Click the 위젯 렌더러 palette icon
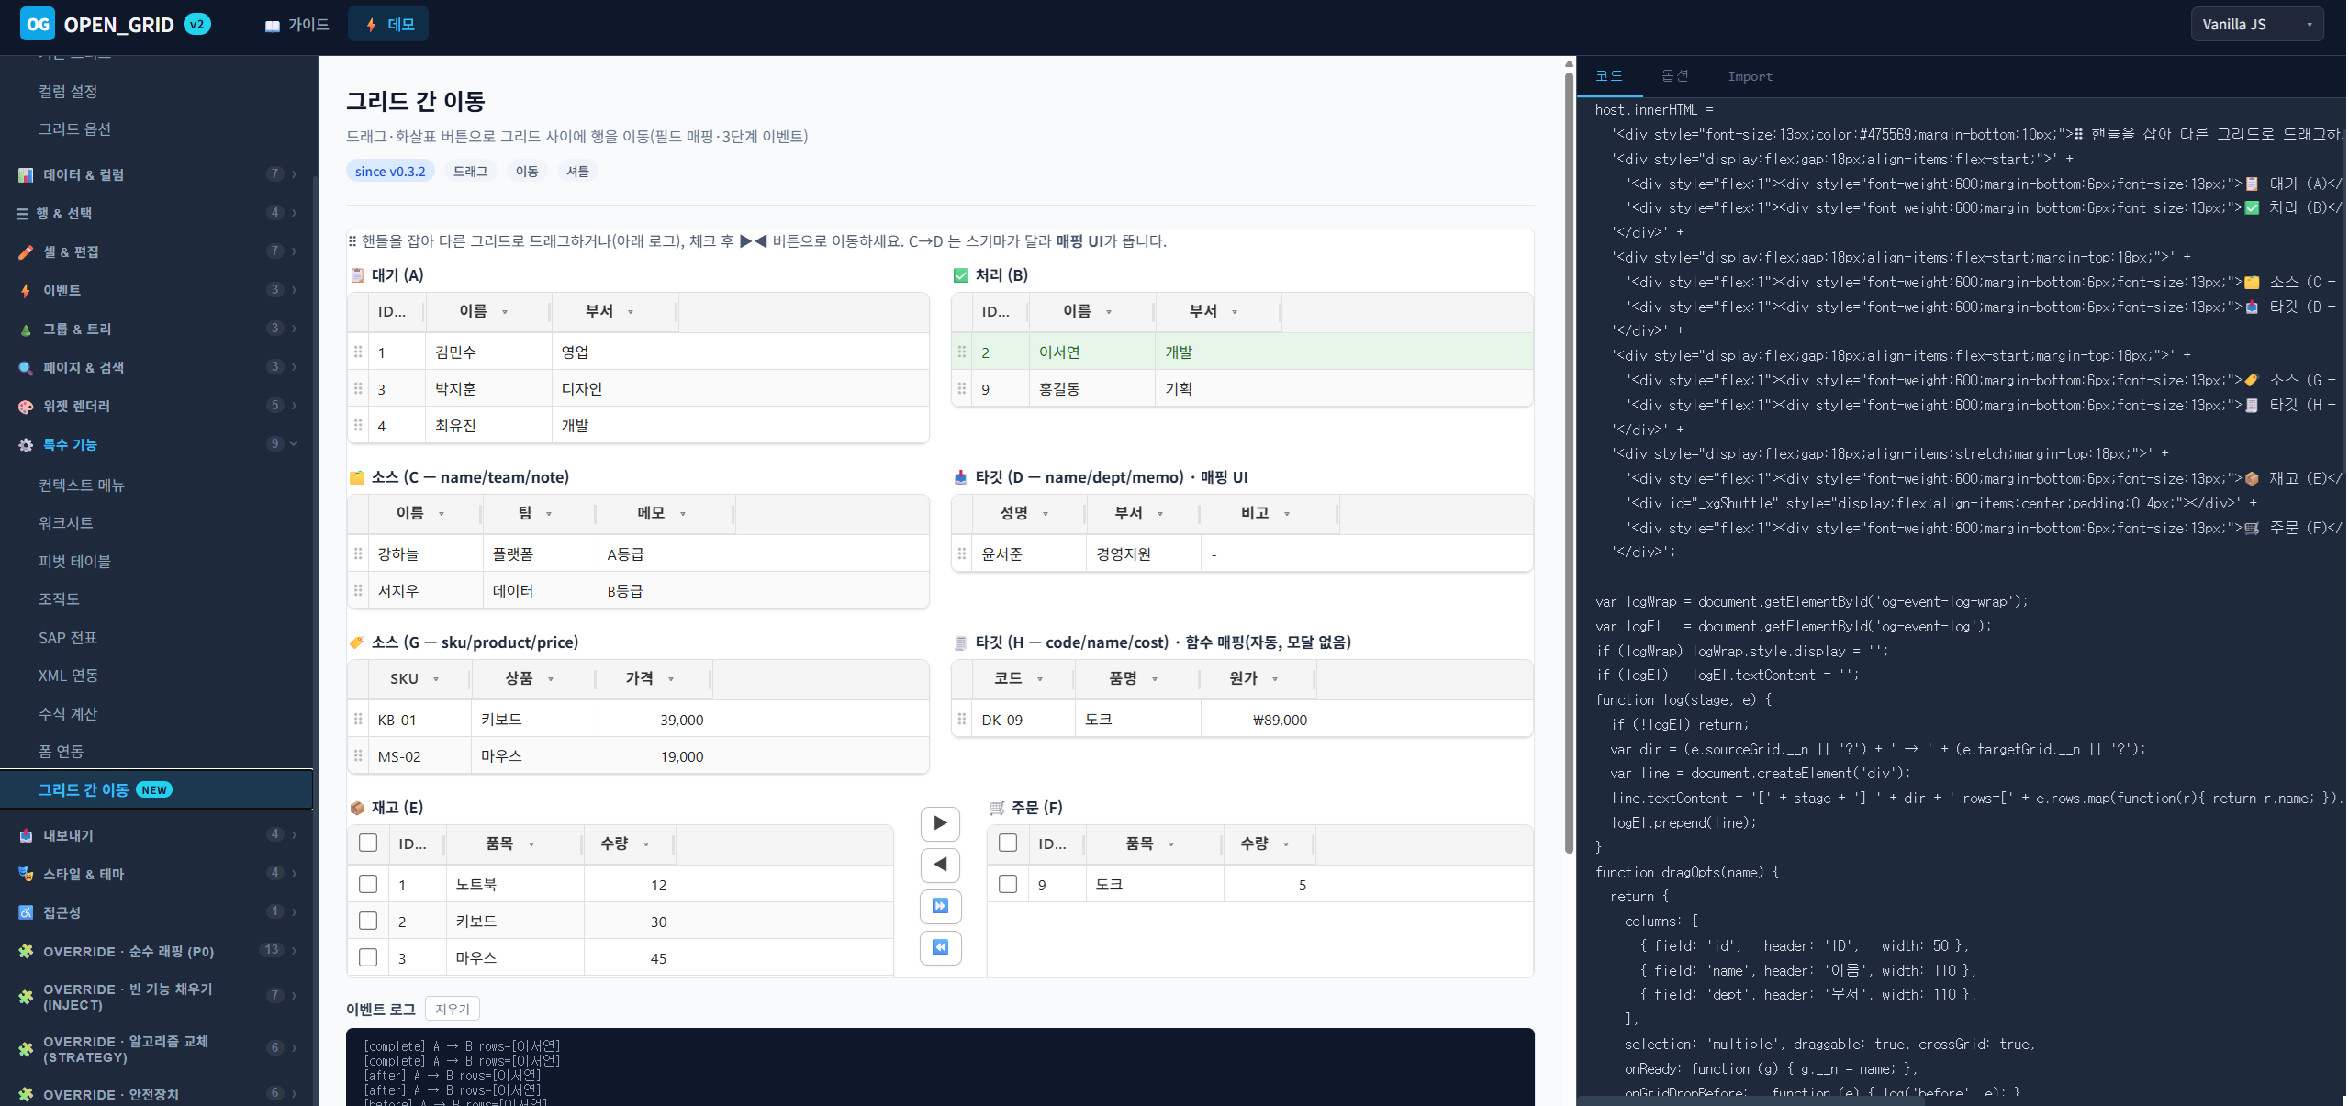The width and height of the screenshot is (2349, 1106). point(26,406)
